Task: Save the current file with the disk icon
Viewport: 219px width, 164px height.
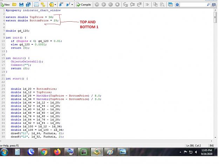Action: (21, 5)
